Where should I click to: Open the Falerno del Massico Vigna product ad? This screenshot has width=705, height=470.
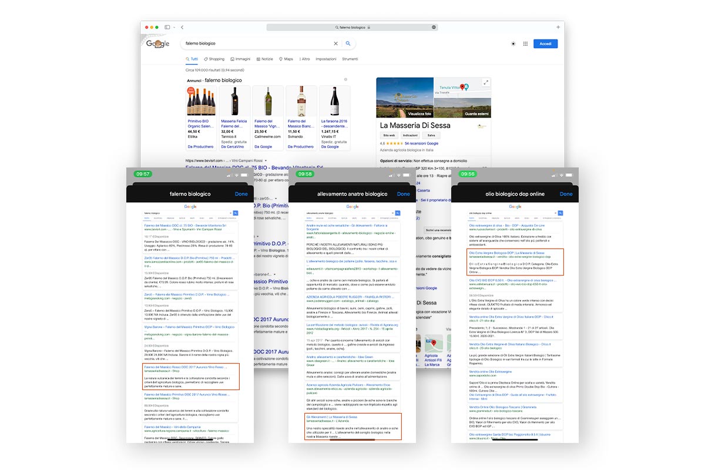(x=268, y=117)
